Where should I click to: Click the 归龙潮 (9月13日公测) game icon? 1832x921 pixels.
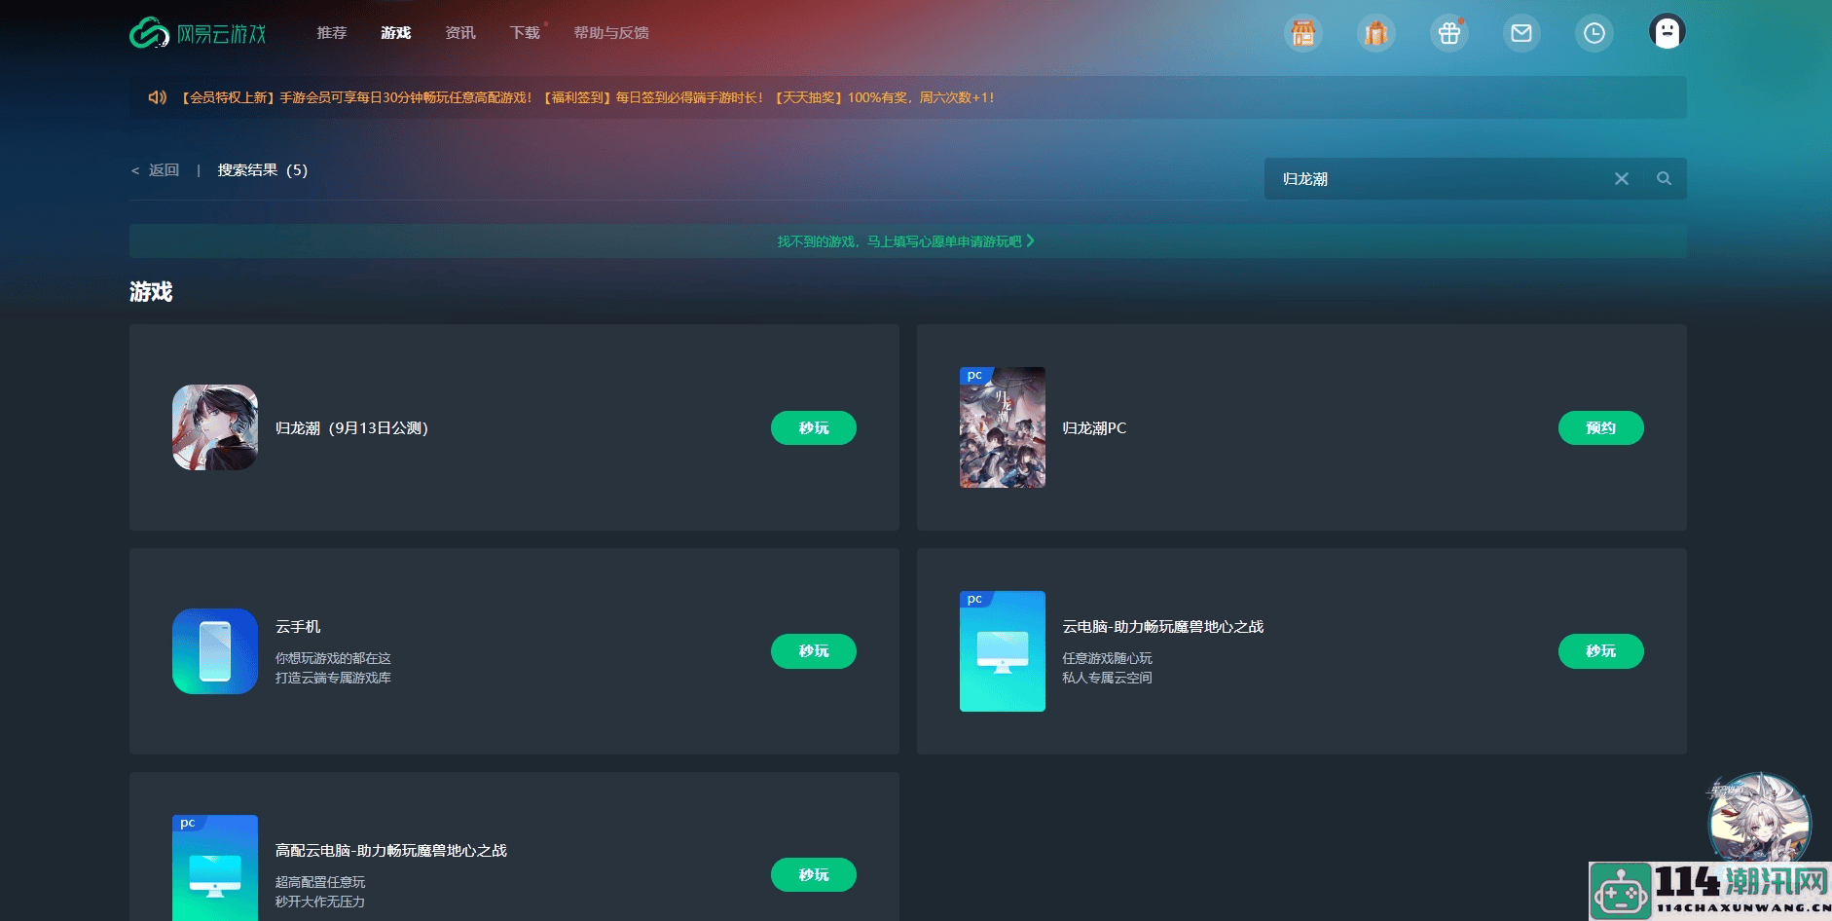click(x=215, y=427)
